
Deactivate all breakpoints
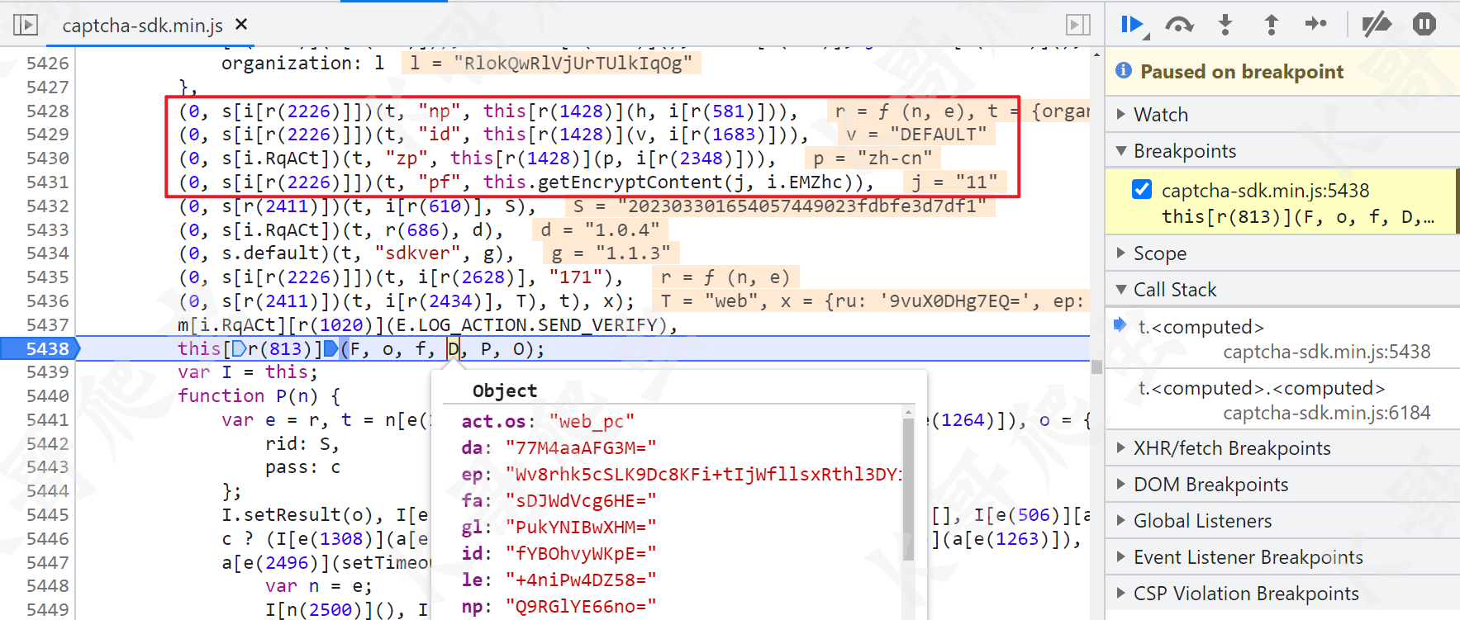(x=1376, y=25)
